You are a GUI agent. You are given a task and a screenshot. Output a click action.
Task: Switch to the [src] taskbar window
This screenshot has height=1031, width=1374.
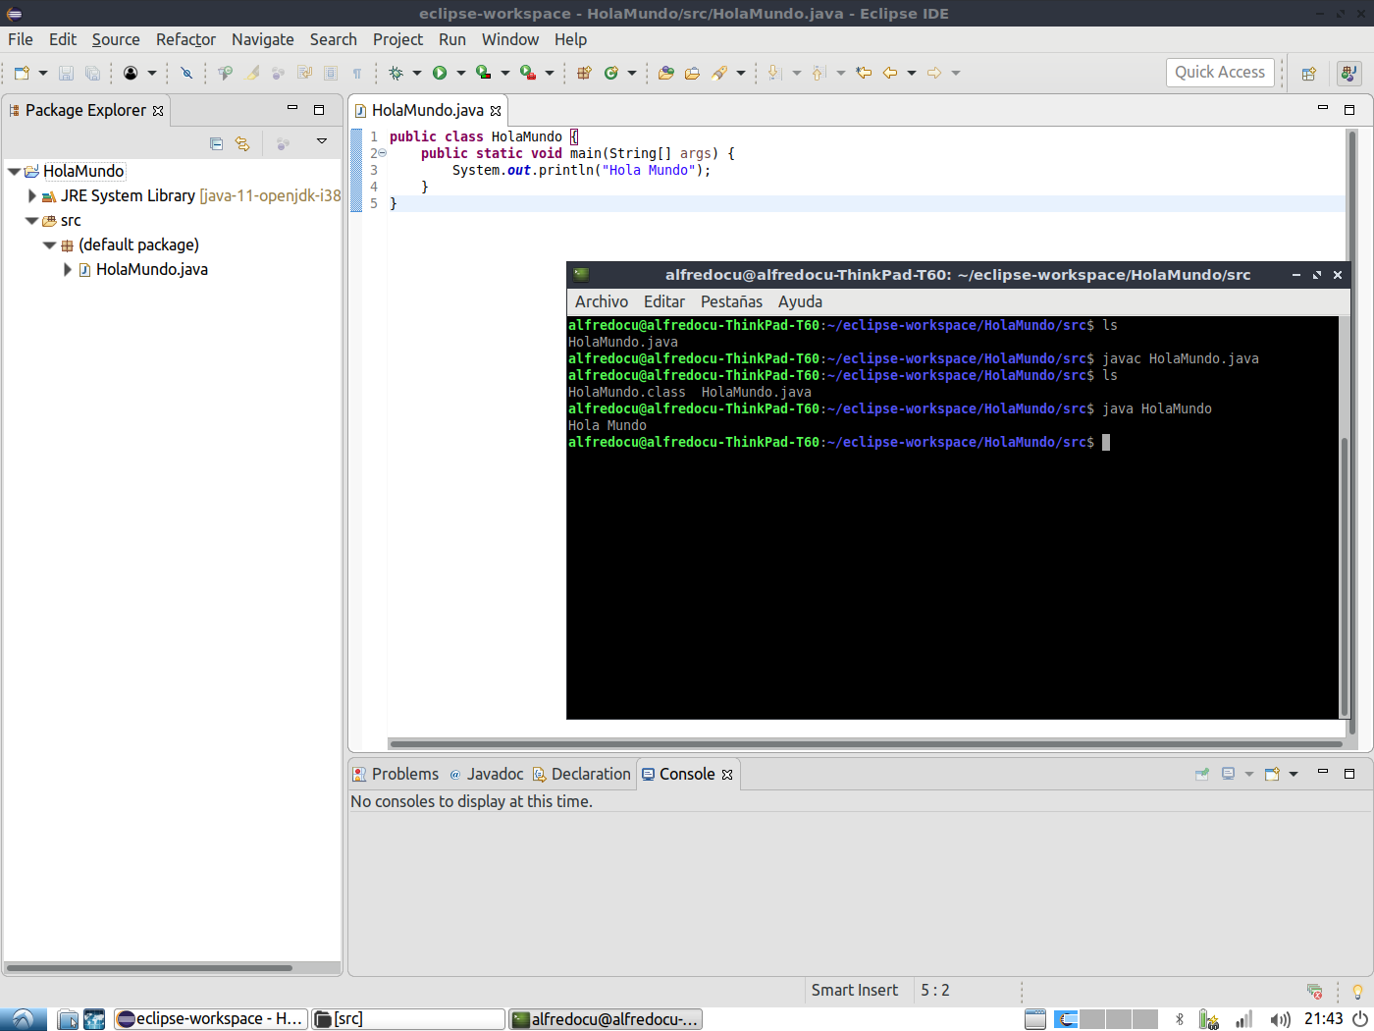pos(408,1019)
